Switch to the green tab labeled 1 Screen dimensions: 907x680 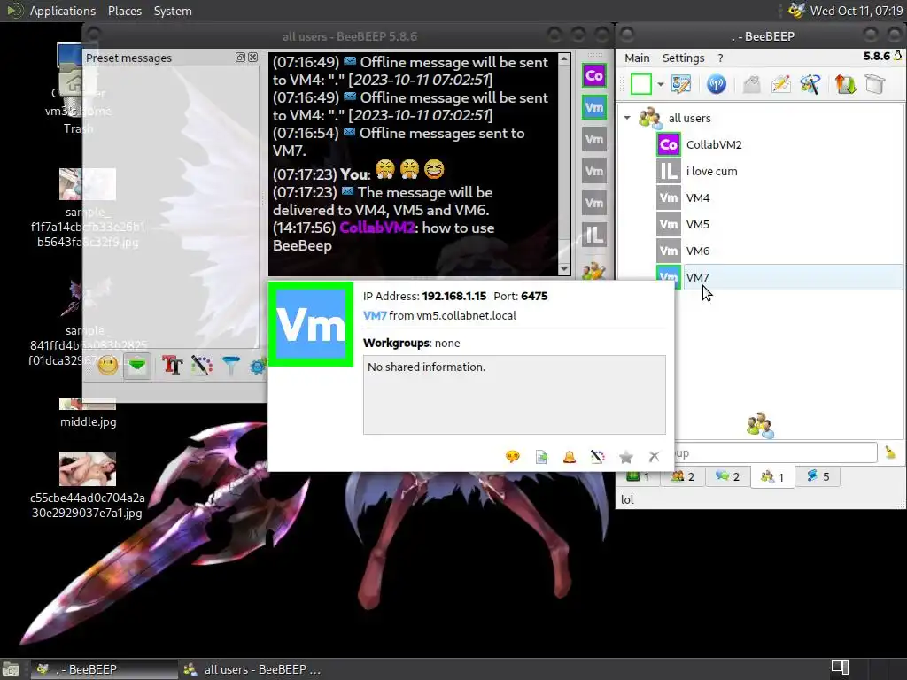coord(638,476)
